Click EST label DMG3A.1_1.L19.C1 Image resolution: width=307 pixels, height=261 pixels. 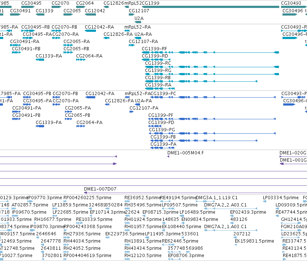(x=216, y=198)
